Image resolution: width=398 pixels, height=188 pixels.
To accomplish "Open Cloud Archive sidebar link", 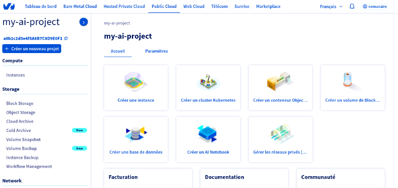I will click(20, 122).
